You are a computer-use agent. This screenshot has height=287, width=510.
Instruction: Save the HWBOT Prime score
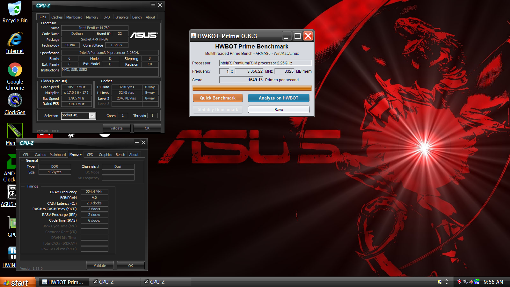tap(279, 109)
